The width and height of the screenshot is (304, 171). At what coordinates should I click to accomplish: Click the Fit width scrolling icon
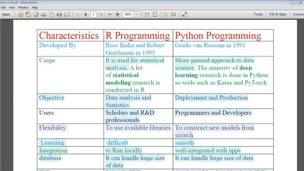tap(147, 14)
